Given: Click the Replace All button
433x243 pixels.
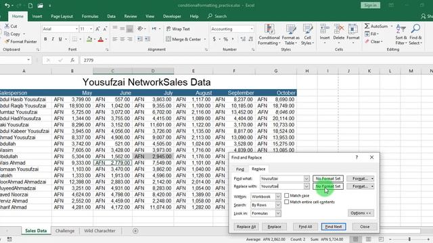Looking at the screenshot, I should 246,227.
